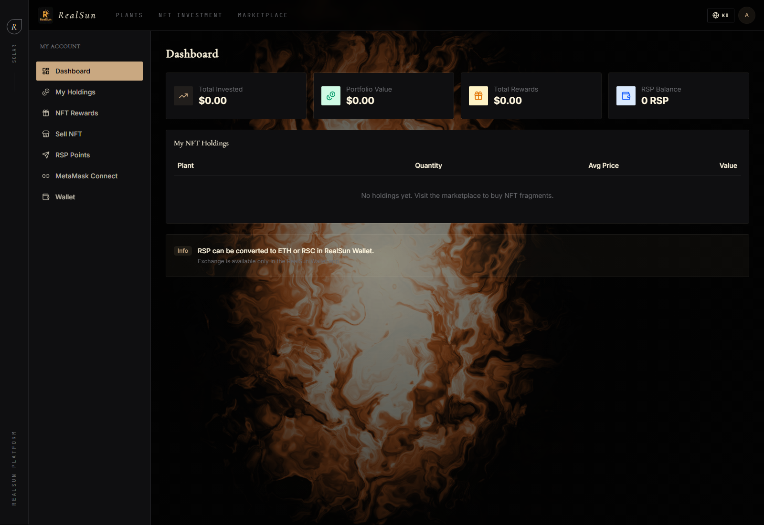The image size is (764, 525).
Task: Click the Wallet icon in sidebar
Action: click(x=46, y=197)
